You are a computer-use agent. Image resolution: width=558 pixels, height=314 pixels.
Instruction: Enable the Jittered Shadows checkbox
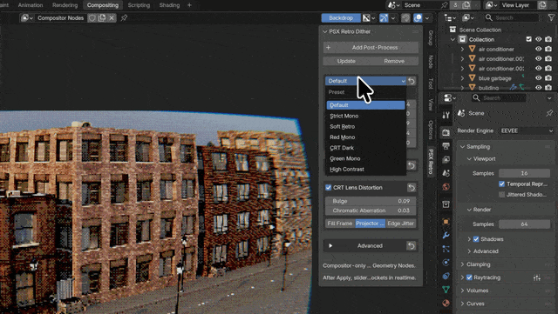tap(502, 195)
